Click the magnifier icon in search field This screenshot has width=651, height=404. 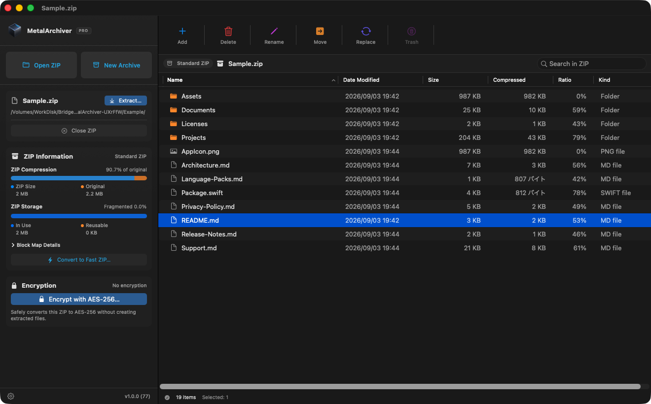point(544,64)
